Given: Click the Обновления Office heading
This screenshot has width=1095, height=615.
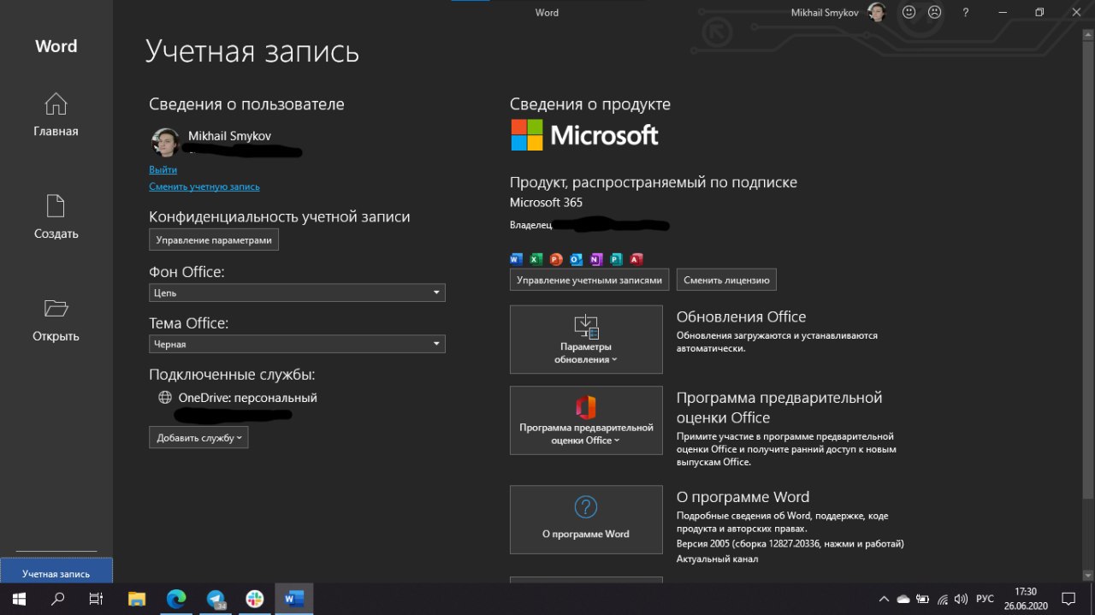Looking at the screenshot, I should click(x=741, y=316).
